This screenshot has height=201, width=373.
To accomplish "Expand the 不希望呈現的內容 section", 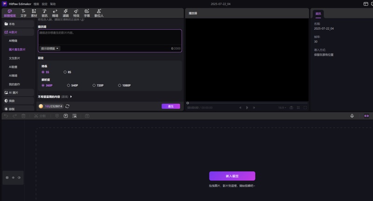I will coord(55,97).
